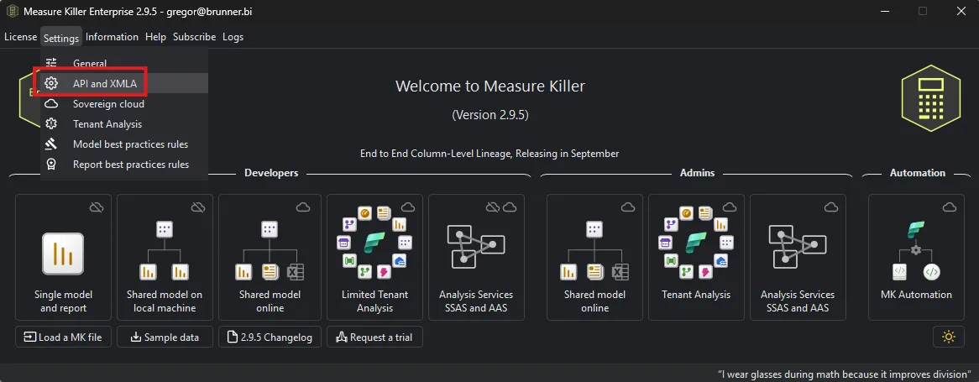Click the Automation section label
This screenshot has width=979, height=382.
(x=917, y=173)
